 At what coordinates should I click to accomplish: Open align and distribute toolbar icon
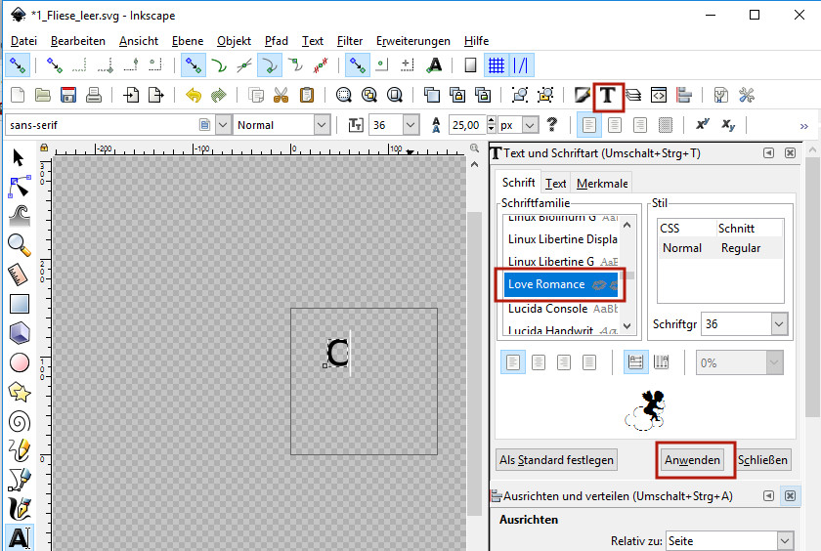(x=684, y=95)
